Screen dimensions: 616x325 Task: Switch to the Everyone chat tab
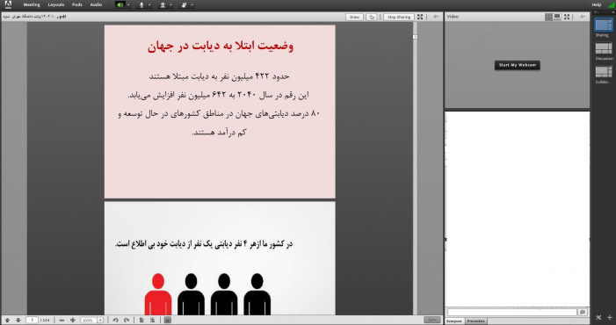[454, 321]
